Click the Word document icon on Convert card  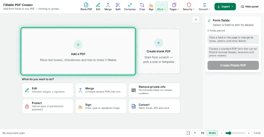pyautogui.click(x=133, y=106)
